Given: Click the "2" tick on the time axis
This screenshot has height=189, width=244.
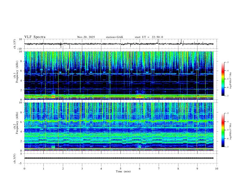Looking at the screenshot, I should click(63, 169).
